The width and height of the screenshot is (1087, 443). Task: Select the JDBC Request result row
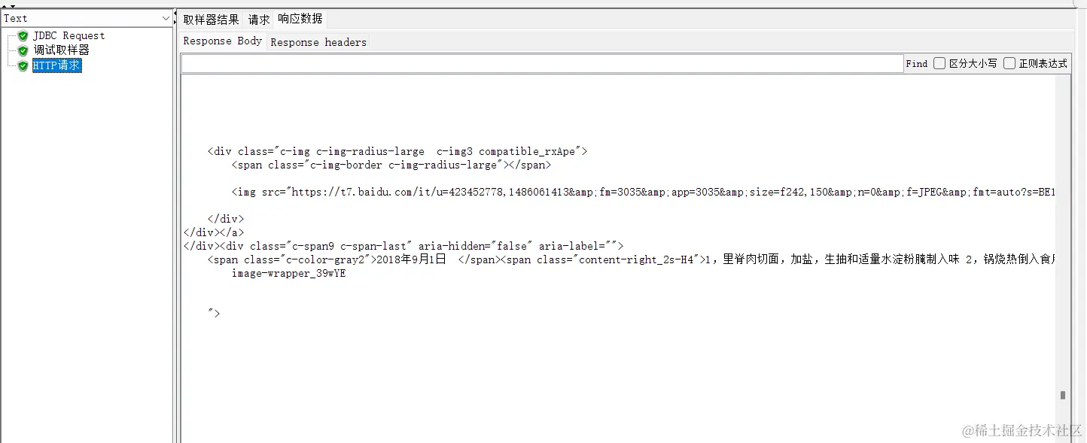[69, 36]
